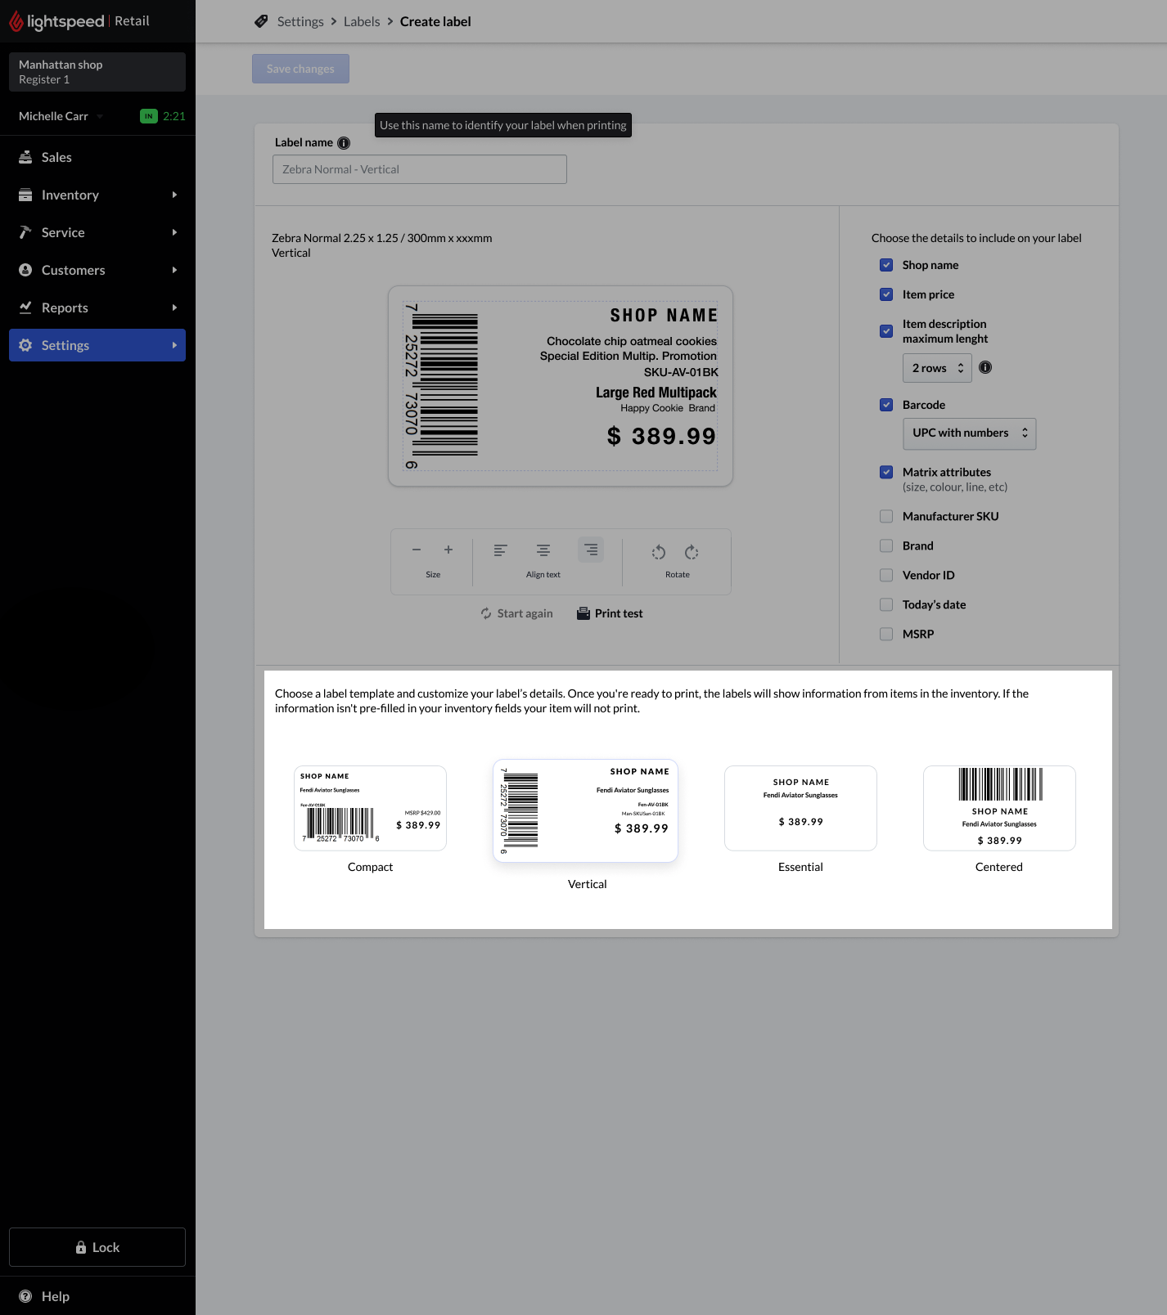Enable the Manufacturer SKU checkbox
Screen dimensions: 1167x1315
pos(886,516)
